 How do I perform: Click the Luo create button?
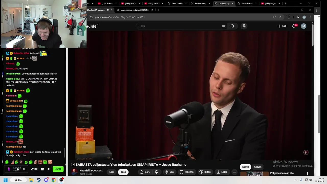tap(282, 26)
